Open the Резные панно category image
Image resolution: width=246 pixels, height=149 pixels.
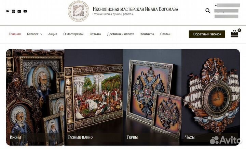pyautogui.click(x=94, y=97)
